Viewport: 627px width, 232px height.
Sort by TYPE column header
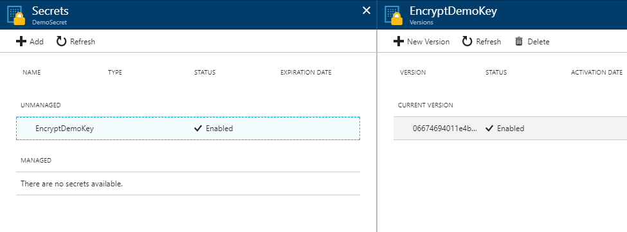[115, 72]
